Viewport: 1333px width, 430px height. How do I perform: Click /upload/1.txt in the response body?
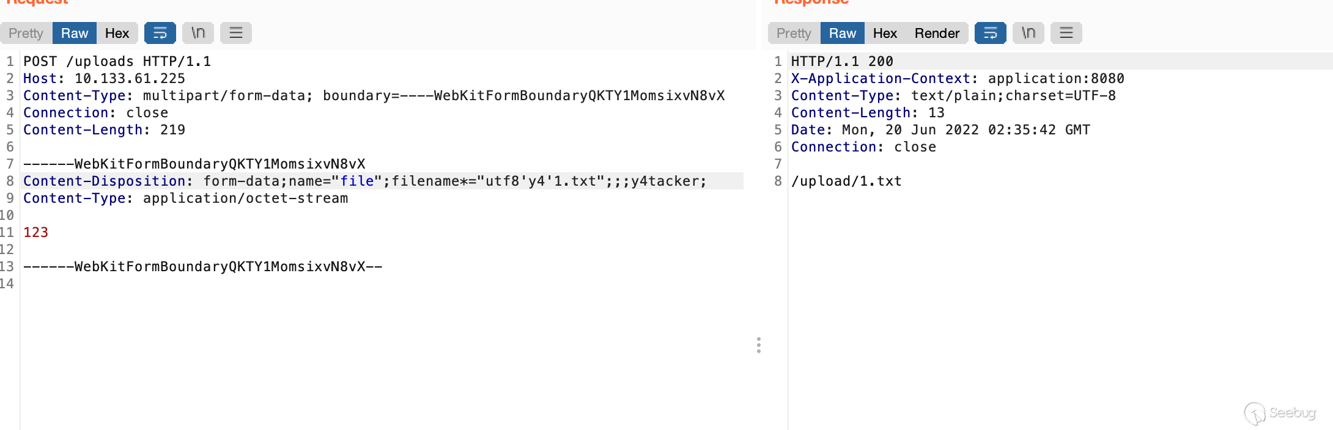[x=846, y=181]
